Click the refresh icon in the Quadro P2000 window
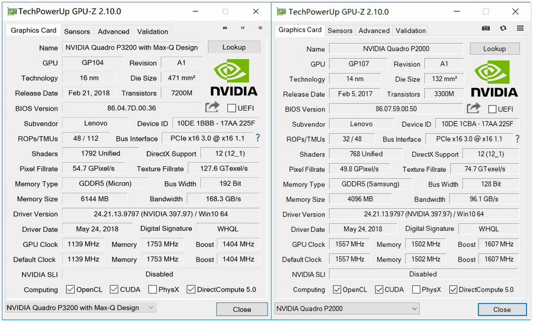 (x=503, y=28)
